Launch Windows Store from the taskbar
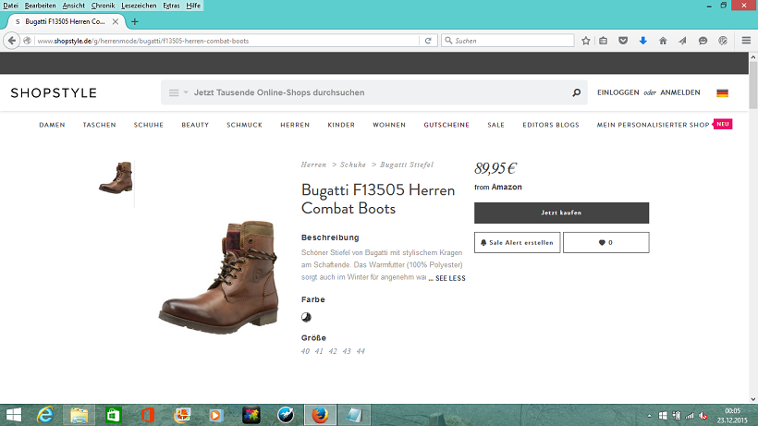The image size is (758, 426). [113, 415]
